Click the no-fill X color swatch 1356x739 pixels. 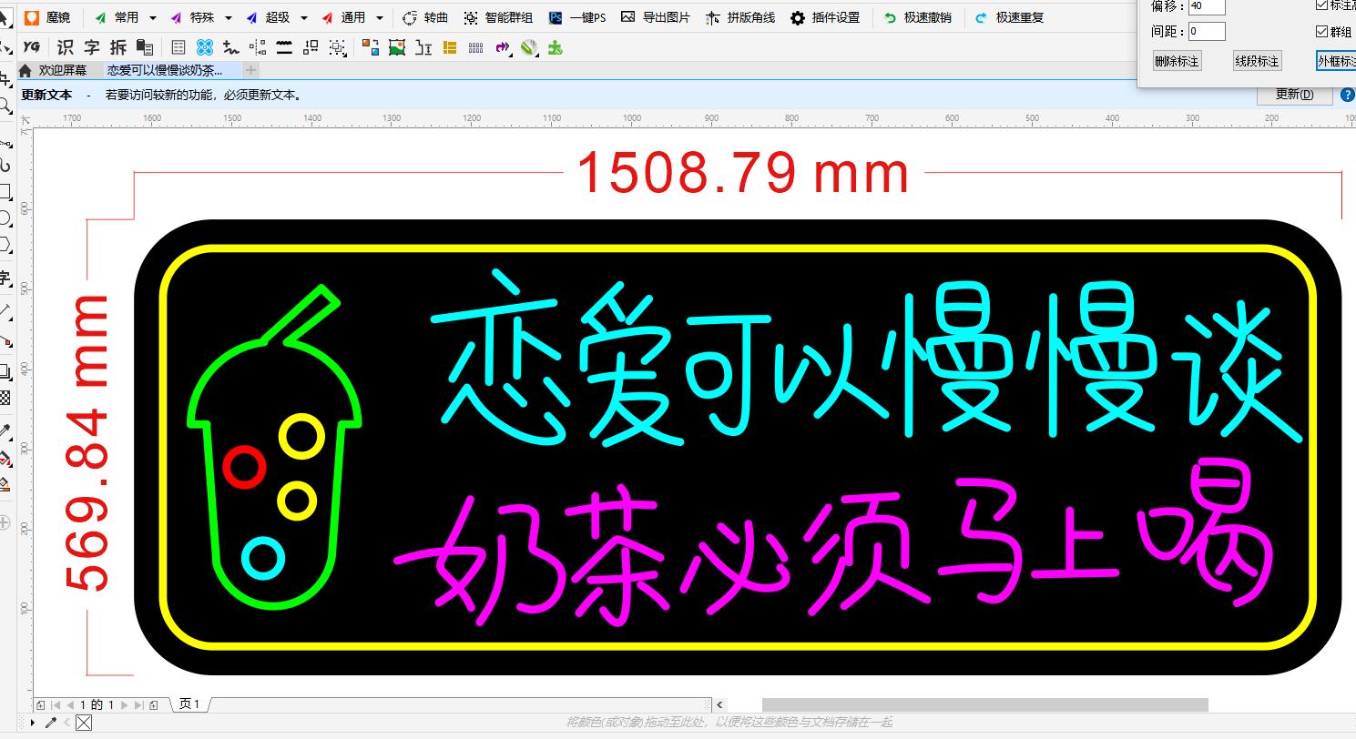click(x=84, y=723)
